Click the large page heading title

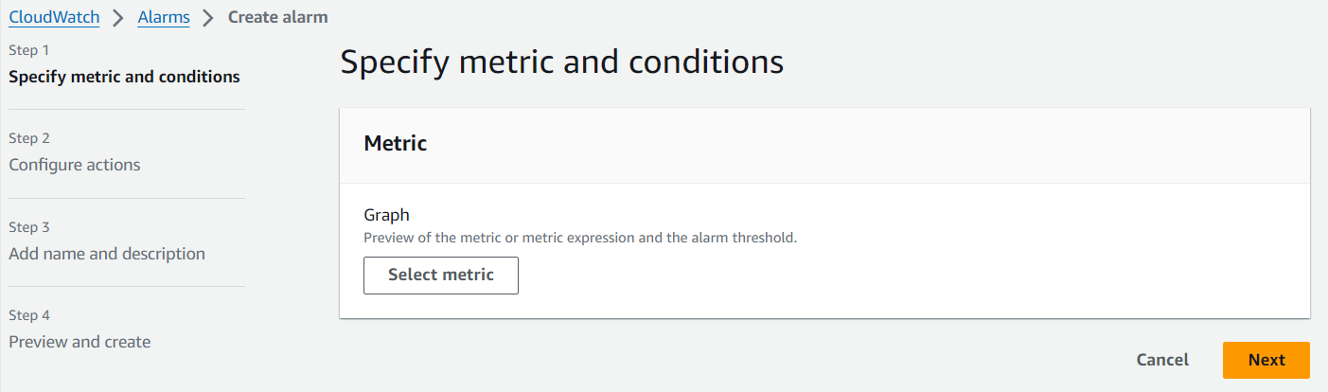tap(561, 62)
